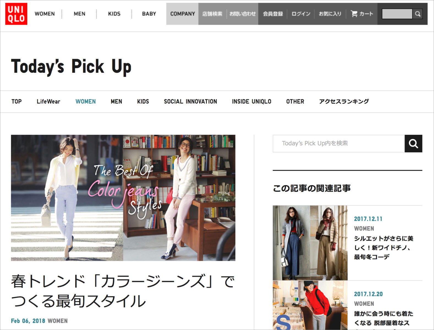Open KIDS in the top header
Image resolution: width=434 pixels, height=330 pixels.
click(114, 14)
